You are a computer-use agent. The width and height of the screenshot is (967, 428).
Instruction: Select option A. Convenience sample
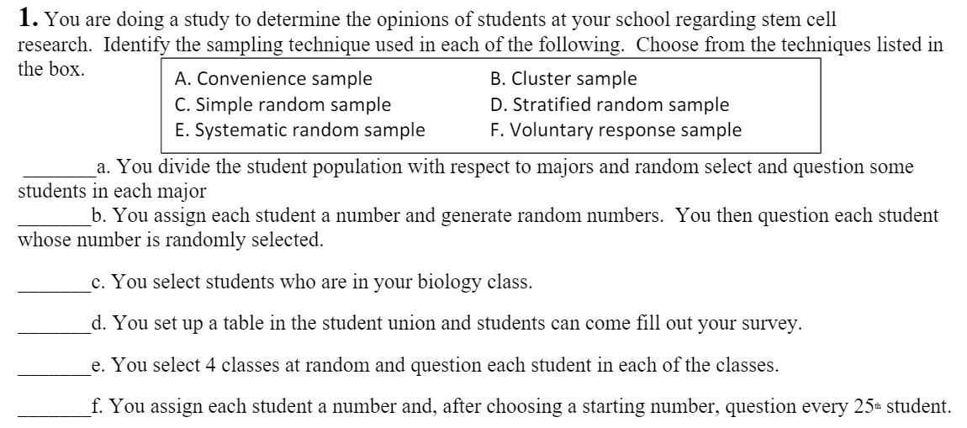[273, 79]
